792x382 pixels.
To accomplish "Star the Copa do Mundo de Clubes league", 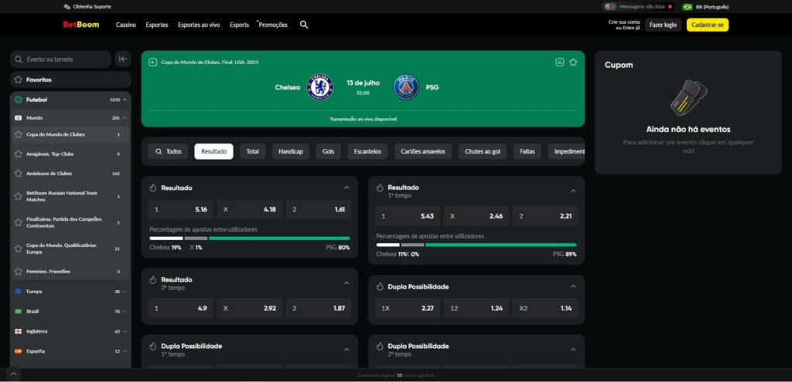I will pos(19,134).
